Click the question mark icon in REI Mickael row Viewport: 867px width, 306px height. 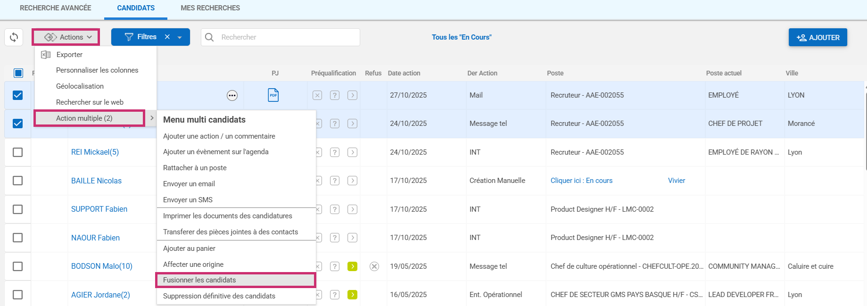coord(335,152)
